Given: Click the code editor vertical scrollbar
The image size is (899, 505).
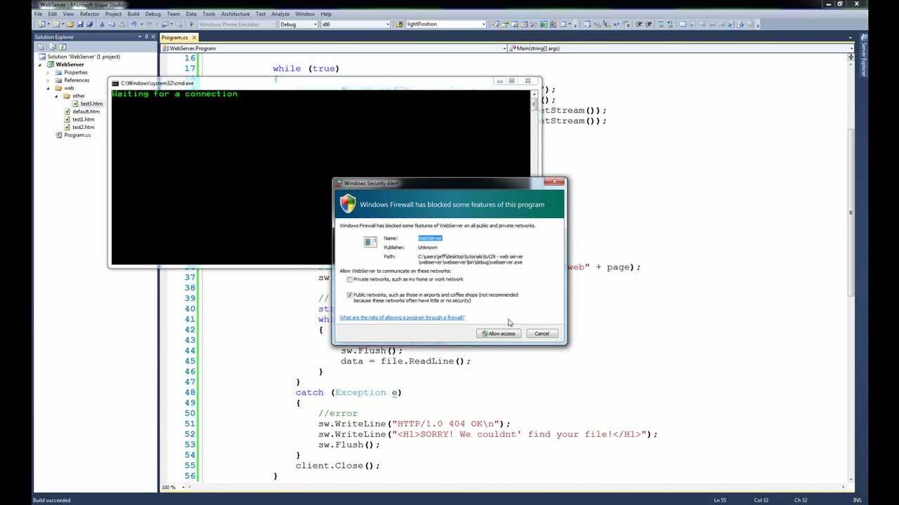Looking at the screenshot, I should 851,267.
